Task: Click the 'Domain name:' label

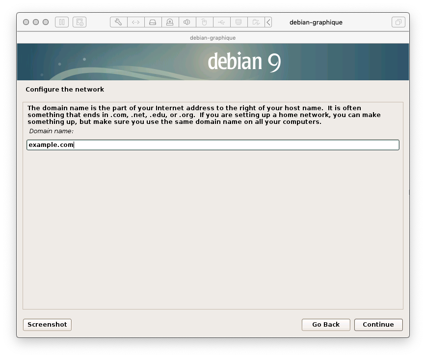Action: click(x=51, y=131)
